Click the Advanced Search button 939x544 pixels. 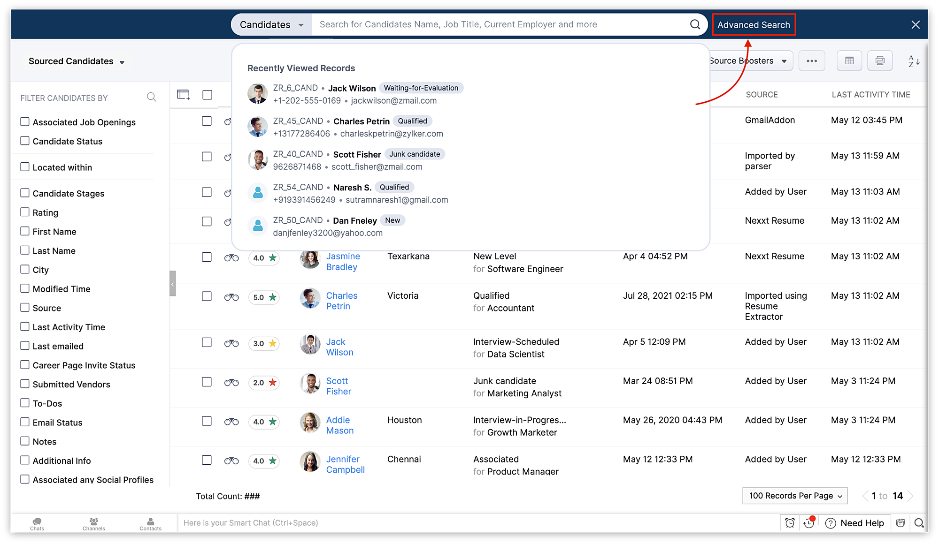[x=754, y=25]
